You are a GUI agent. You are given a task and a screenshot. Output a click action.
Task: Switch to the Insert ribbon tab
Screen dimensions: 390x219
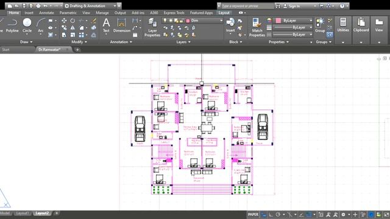[29, 13]
